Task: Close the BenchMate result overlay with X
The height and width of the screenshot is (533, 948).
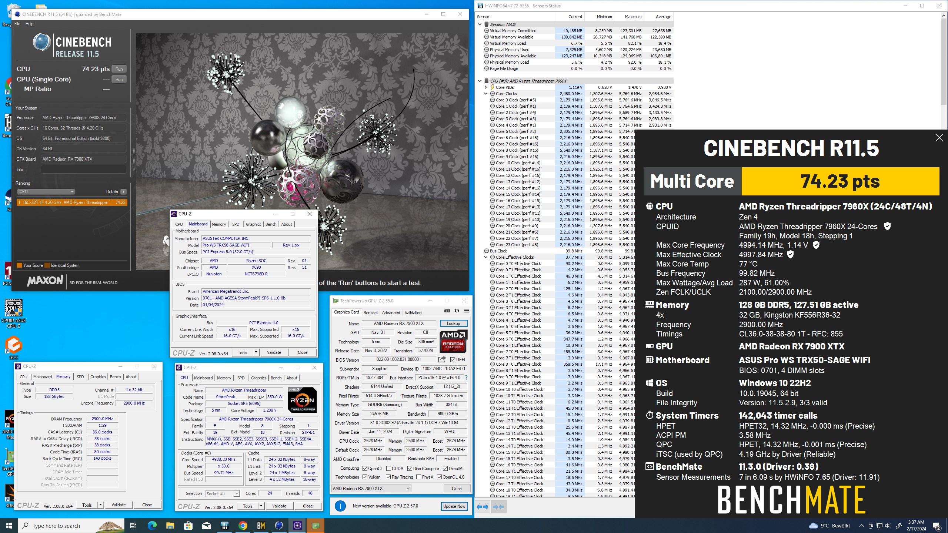Action: (x=939, y=138)
